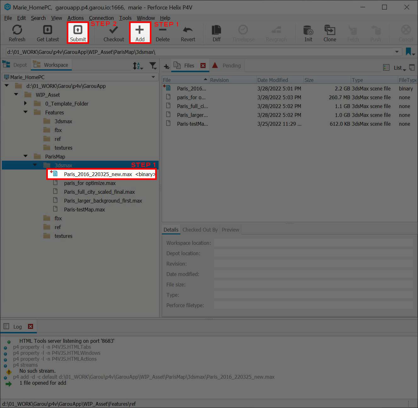Sort by the Size column header

(327, 80)
